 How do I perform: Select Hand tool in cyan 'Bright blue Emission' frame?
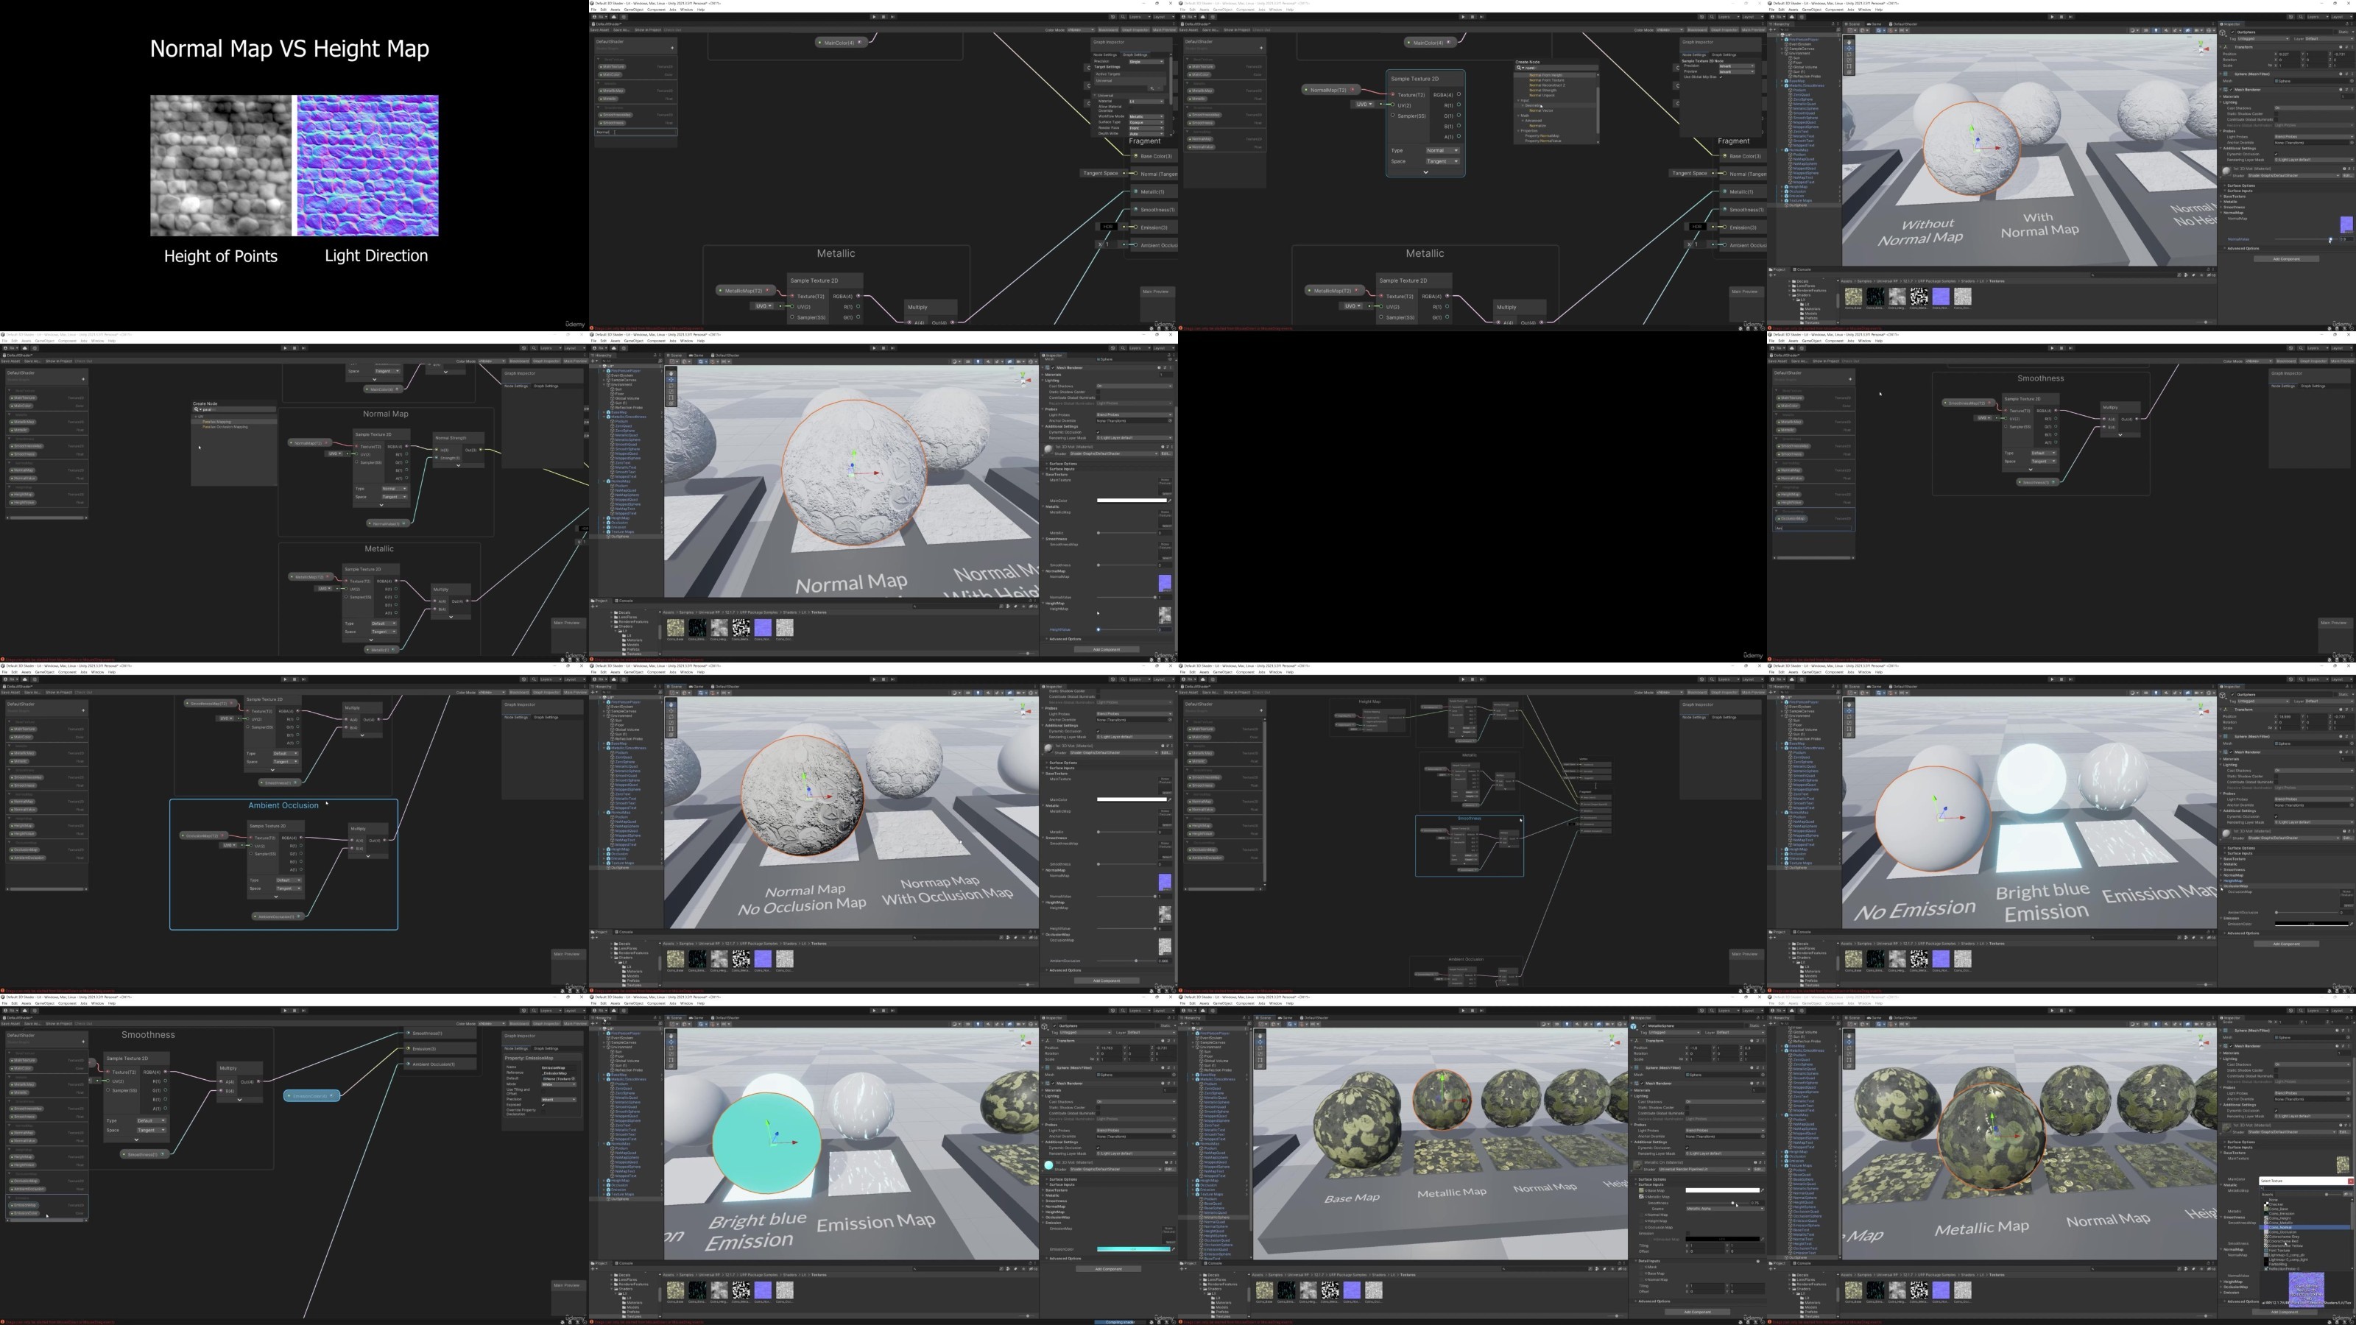[x=671, y=1036]
